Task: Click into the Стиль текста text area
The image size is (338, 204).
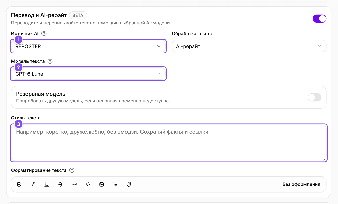Action: pyautogui.click(x=169, y=143)
